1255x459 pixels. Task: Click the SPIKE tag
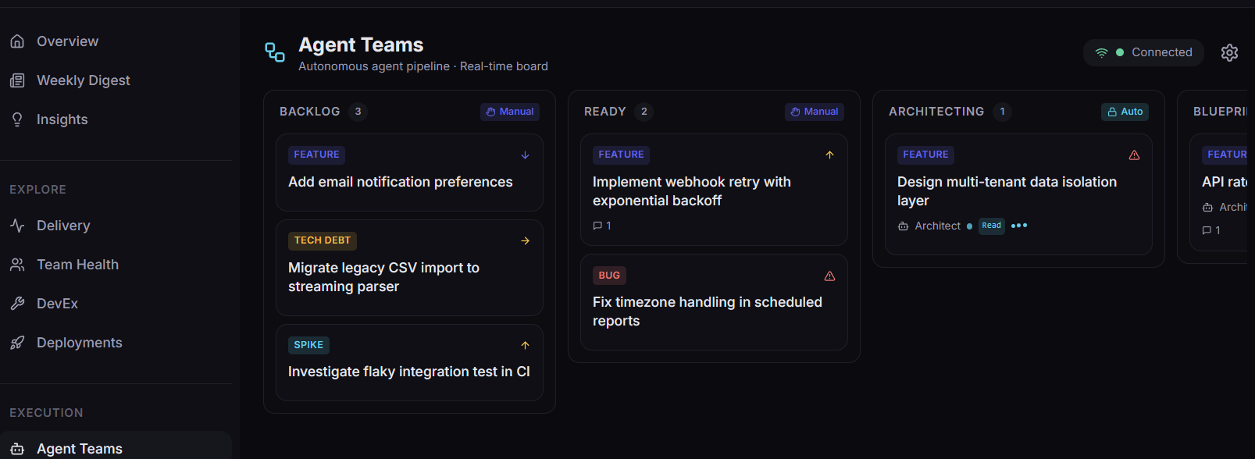coord(308,345)
